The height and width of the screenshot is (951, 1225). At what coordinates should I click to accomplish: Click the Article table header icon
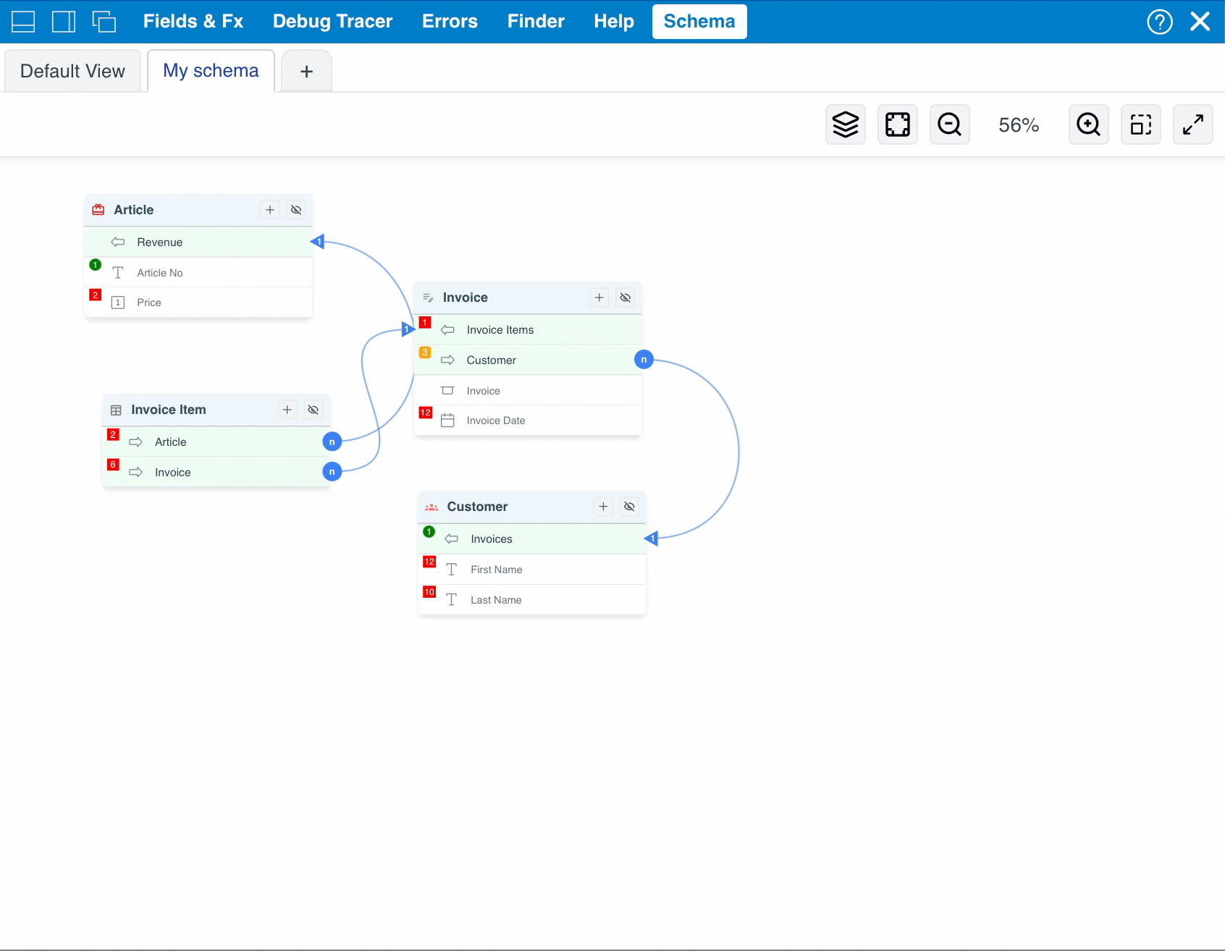pos(98,210)
